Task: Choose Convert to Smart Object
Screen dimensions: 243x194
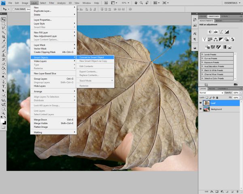Action: 95,57
